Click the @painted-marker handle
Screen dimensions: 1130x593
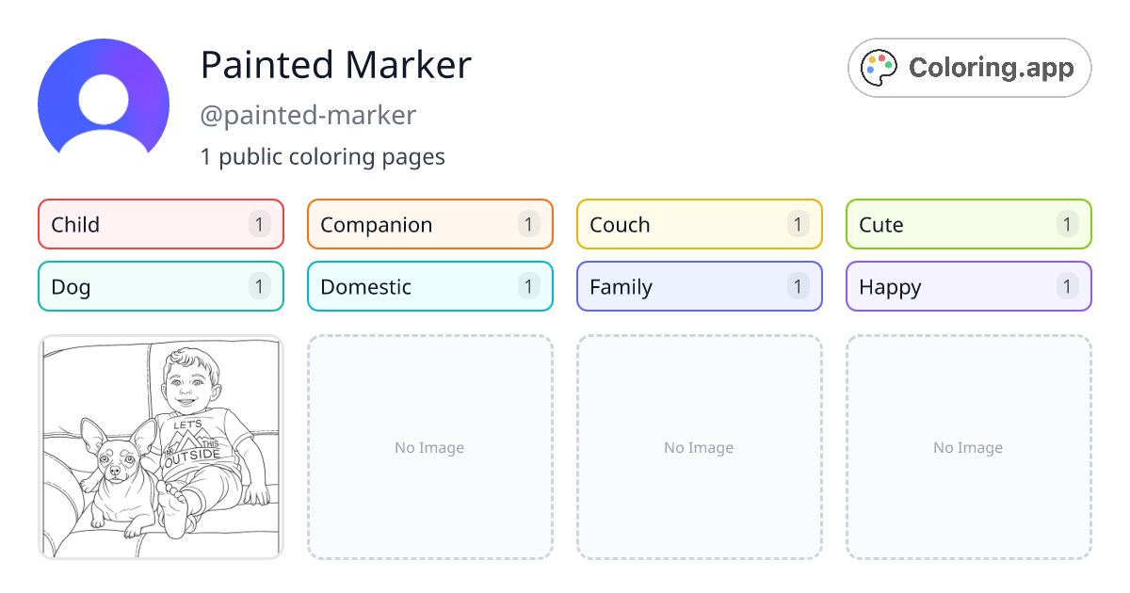[308, 116]
